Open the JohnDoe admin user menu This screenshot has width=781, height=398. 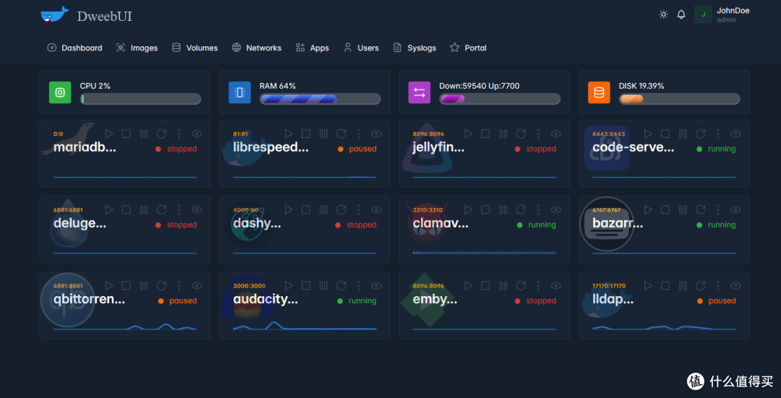(723, 15)
